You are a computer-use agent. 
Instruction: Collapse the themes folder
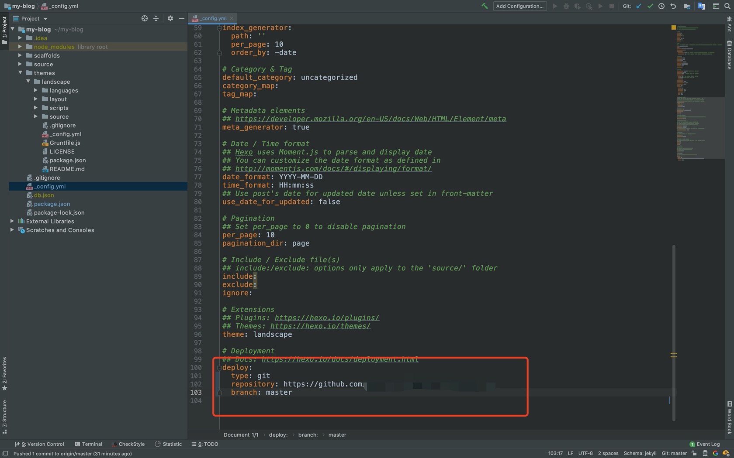click(20, 73)
